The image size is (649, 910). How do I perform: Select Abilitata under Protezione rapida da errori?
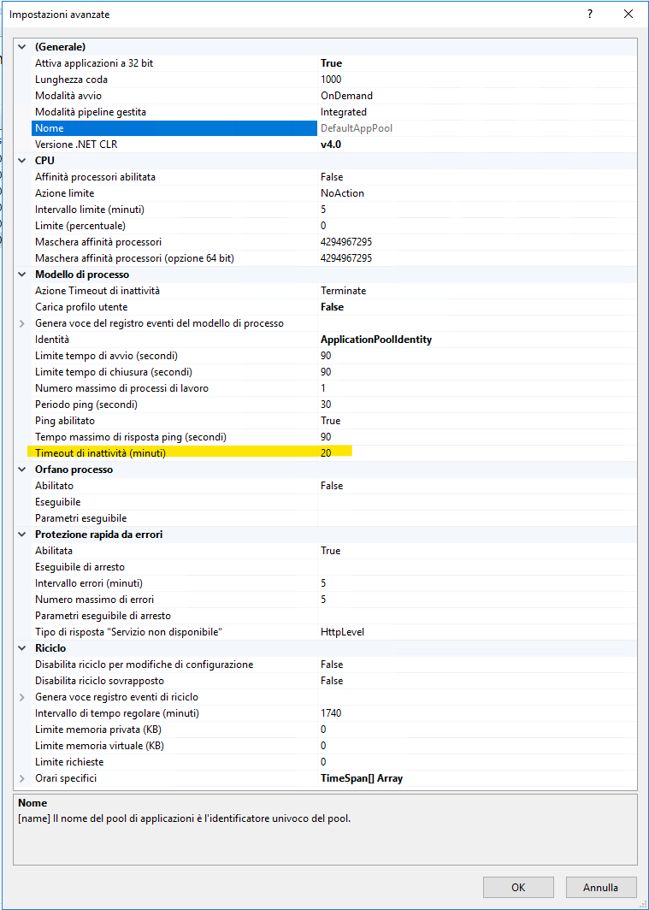coord(333,551)
